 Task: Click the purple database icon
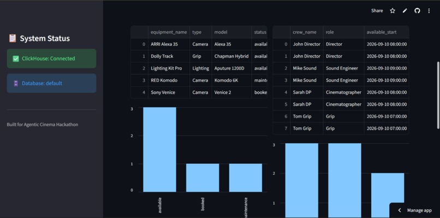(x=16, y=83)
